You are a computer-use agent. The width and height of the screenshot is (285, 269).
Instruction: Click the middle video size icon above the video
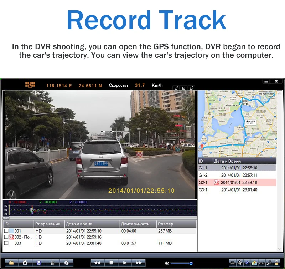click(183, 88)
